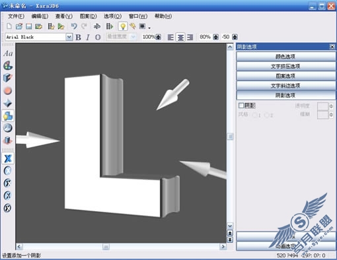Enable the 阴影 shadow checkbox
337x260 pixels.
(x=241, y=106)
